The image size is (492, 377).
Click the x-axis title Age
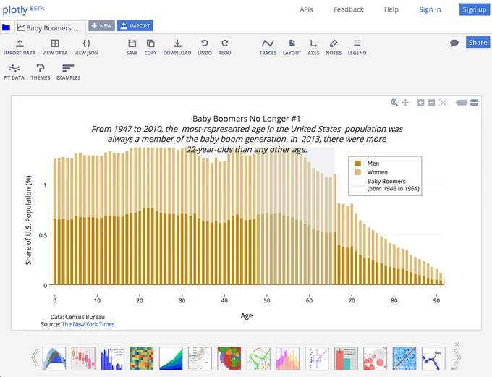click(247, 315)
